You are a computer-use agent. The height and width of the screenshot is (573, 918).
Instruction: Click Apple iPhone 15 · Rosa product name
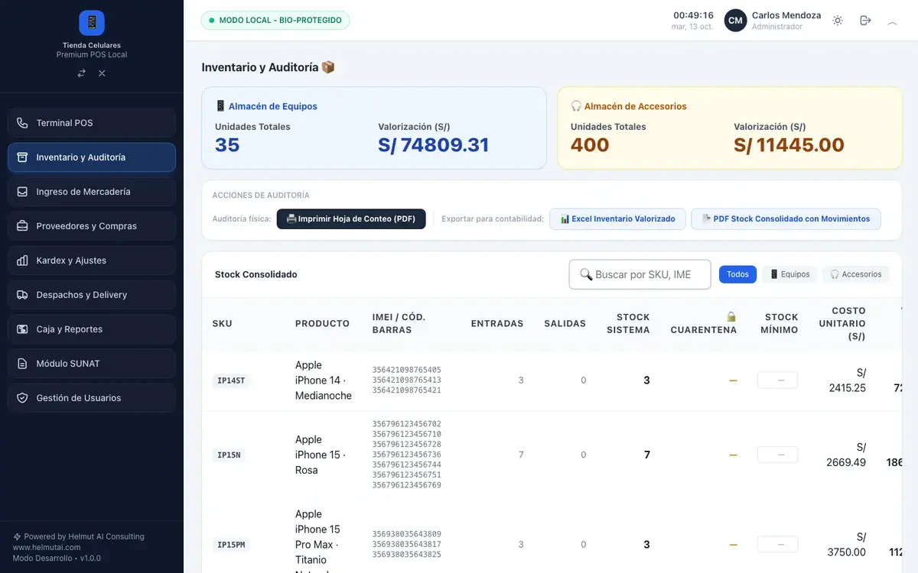(321, 455)
